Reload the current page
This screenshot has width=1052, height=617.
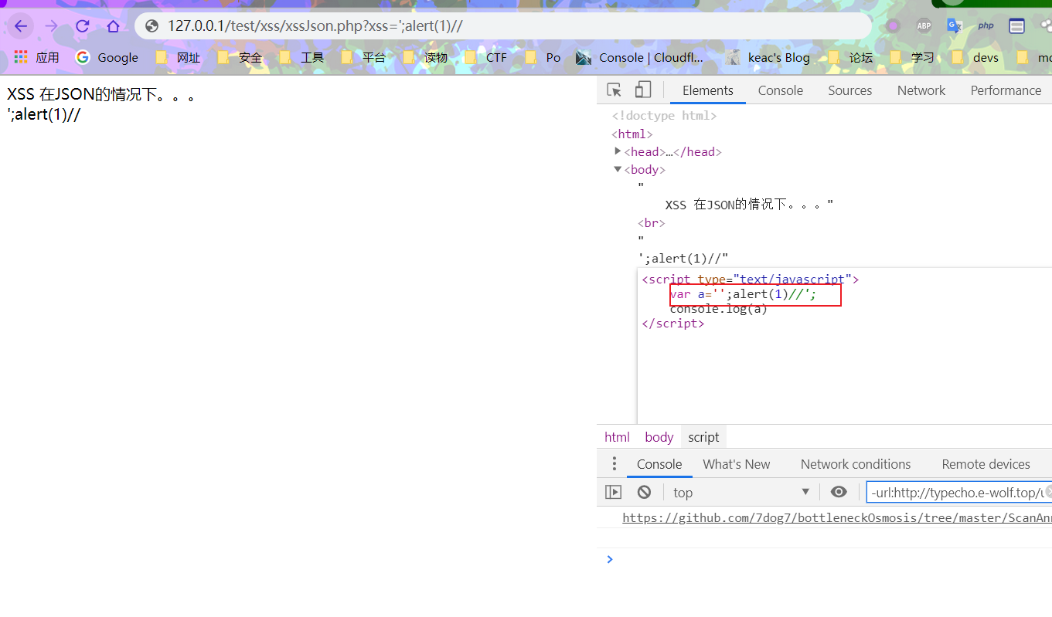(82, 26)
